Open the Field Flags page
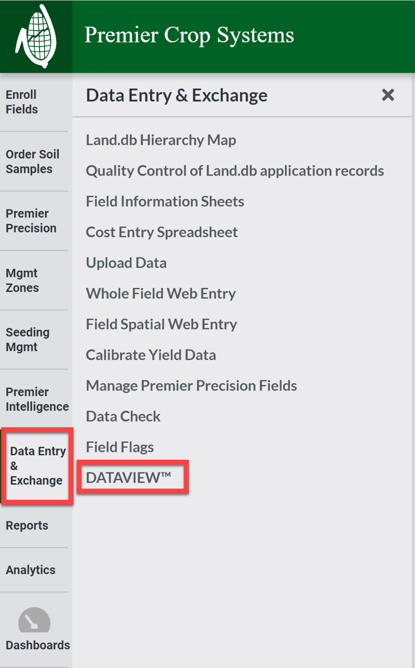This screenshot has height=668, width=415. click(119, 446)
